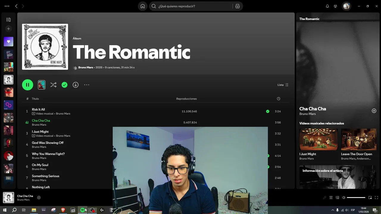
Task: Toggle saved checkmark for Risk It All
Action: pyautogui.click(x=268, y=111)
